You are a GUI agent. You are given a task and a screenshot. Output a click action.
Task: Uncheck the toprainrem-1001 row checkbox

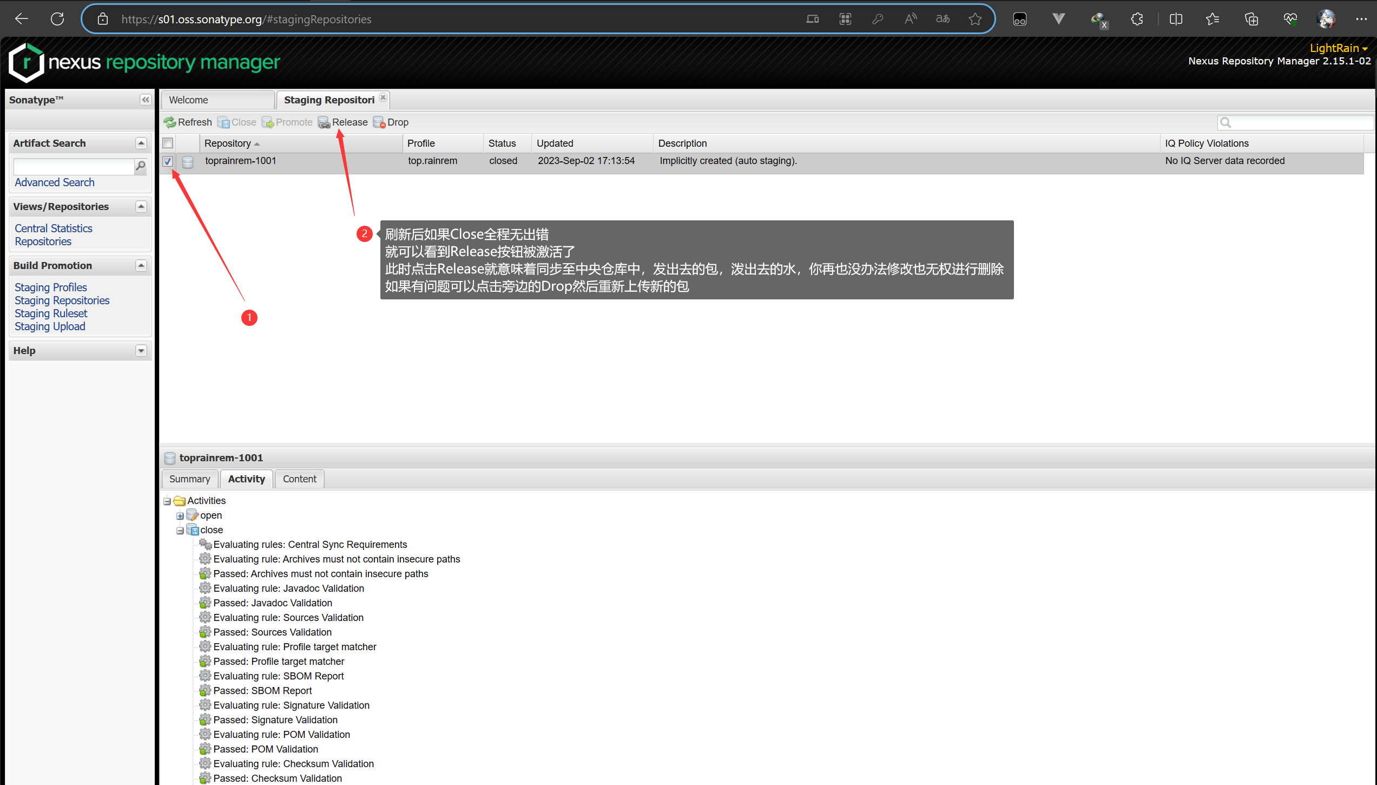[168, 161]
